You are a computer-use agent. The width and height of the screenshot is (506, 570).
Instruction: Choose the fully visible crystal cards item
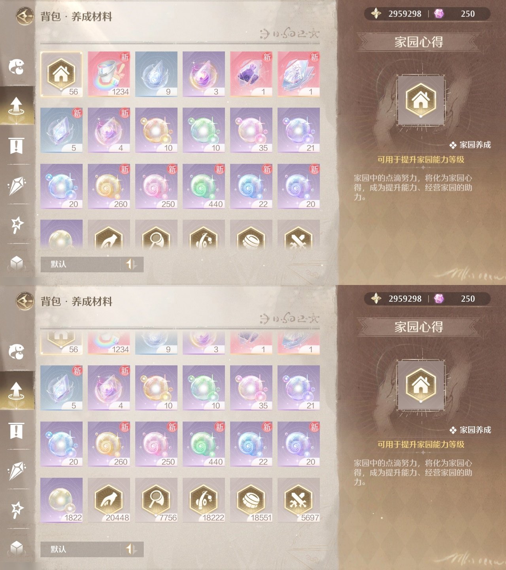(298, 74)
